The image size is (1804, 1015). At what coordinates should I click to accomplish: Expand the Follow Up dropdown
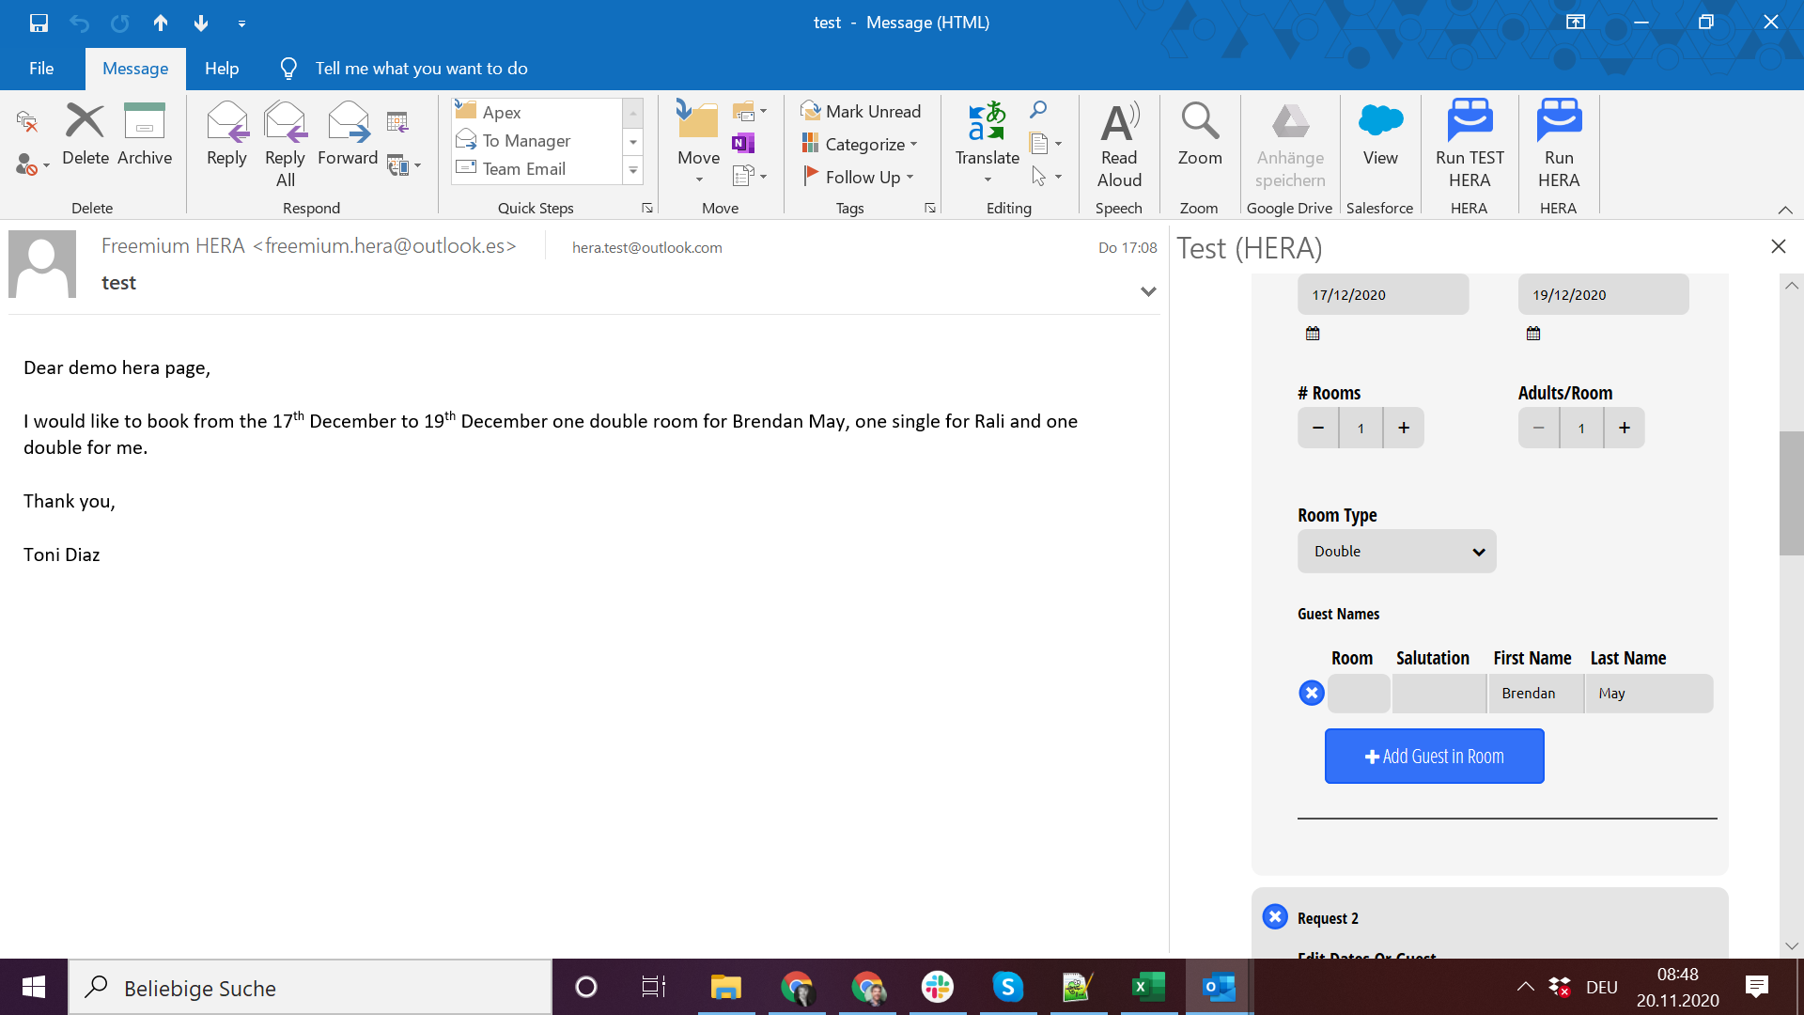coord(910,177)
